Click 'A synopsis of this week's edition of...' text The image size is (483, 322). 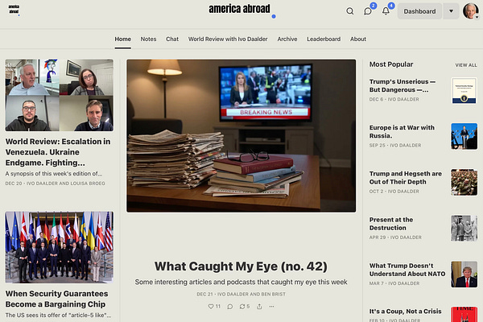click(x=54, y=174)
